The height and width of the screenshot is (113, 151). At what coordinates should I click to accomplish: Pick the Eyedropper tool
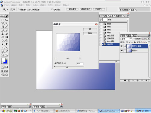(x=7, y=52)
